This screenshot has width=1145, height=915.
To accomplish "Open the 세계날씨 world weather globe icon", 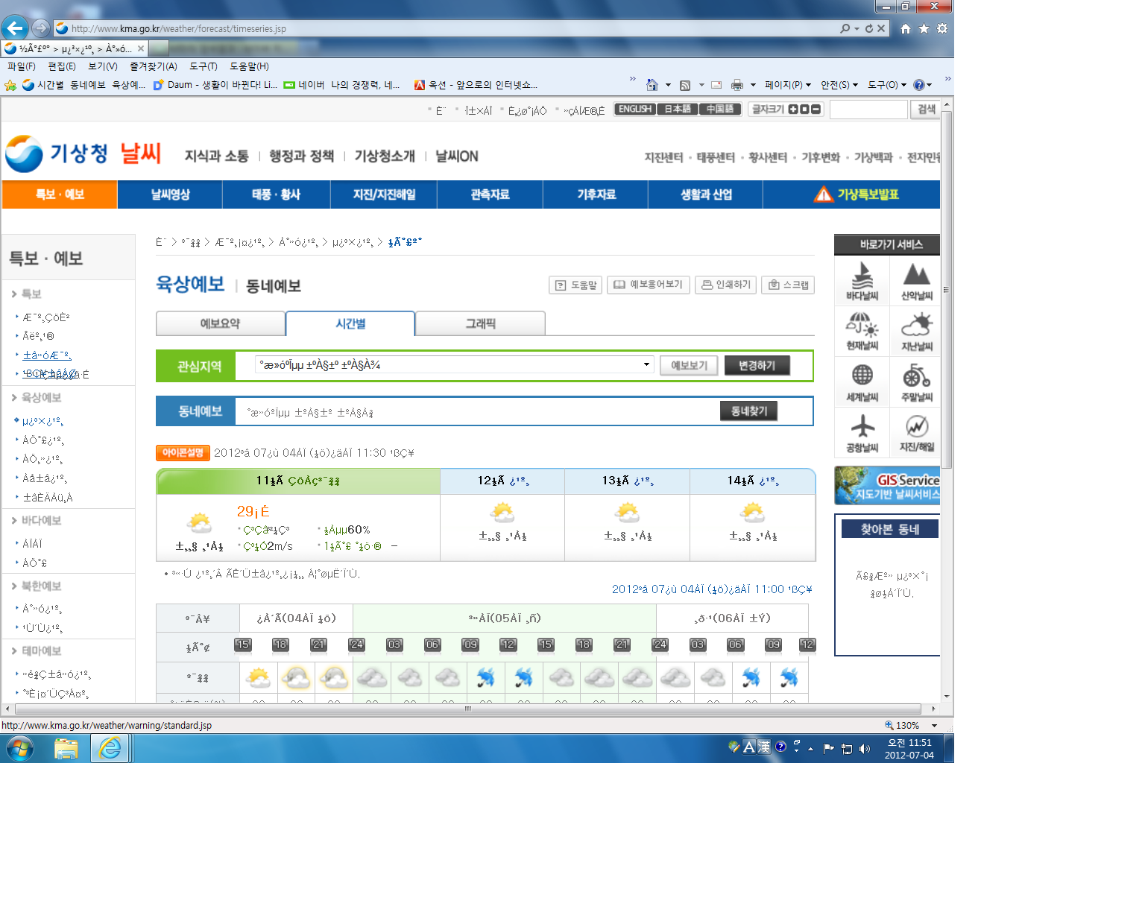I will 862,382.
